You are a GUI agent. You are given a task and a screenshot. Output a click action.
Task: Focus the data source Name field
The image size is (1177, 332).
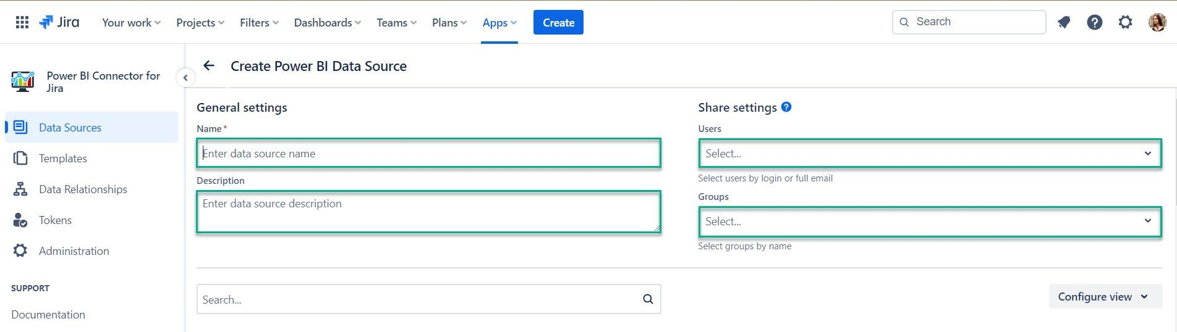click(x=429, y=153)
